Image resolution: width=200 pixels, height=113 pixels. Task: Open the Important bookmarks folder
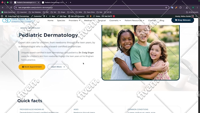[x=22, y=12]
